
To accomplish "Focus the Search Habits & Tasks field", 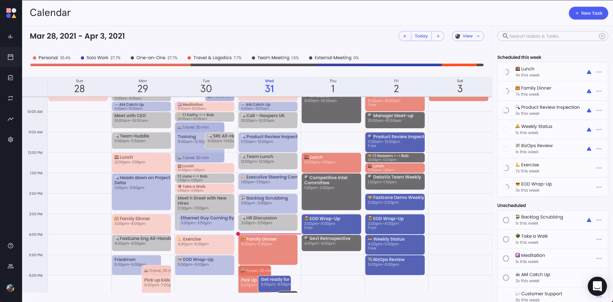I will (553, 36).
